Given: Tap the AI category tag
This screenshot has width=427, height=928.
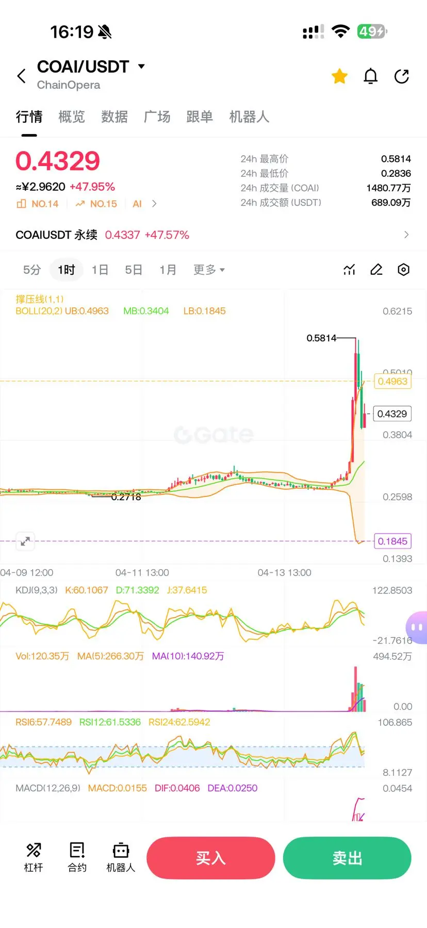Looking at the screenshot, I should pyautogui.click(x=137, y=204).
